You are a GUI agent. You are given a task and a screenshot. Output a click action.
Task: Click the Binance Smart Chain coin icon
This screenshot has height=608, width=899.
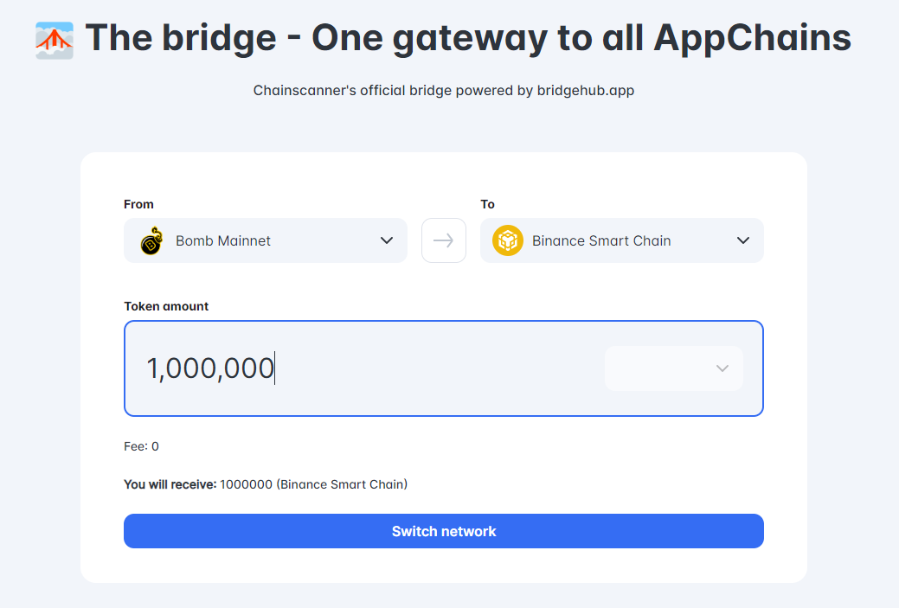coord(508,240)
